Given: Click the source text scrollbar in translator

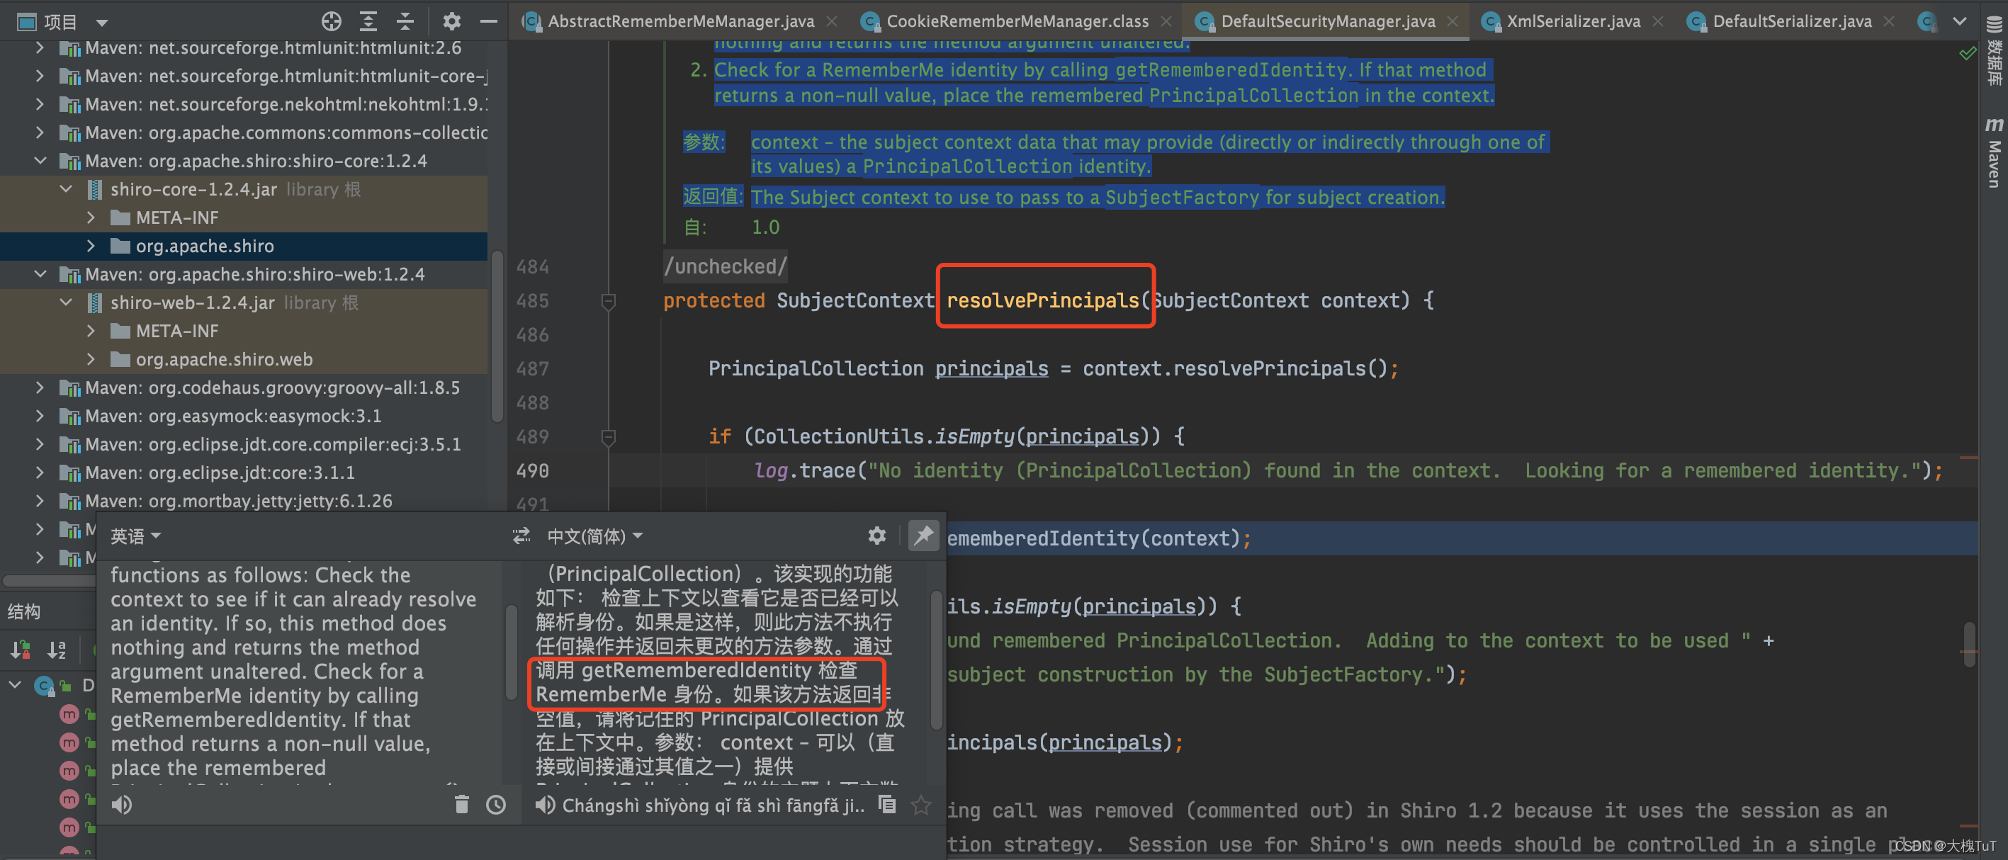Looking at the screenshot, I should pos(512,652).
